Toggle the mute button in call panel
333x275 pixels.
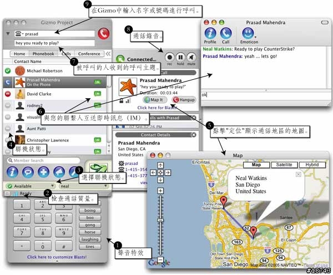(191, 57)
